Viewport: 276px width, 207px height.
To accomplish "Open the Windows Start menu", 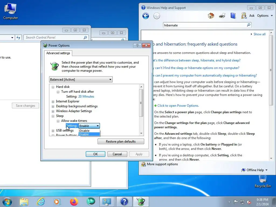I will pos(7,202).
